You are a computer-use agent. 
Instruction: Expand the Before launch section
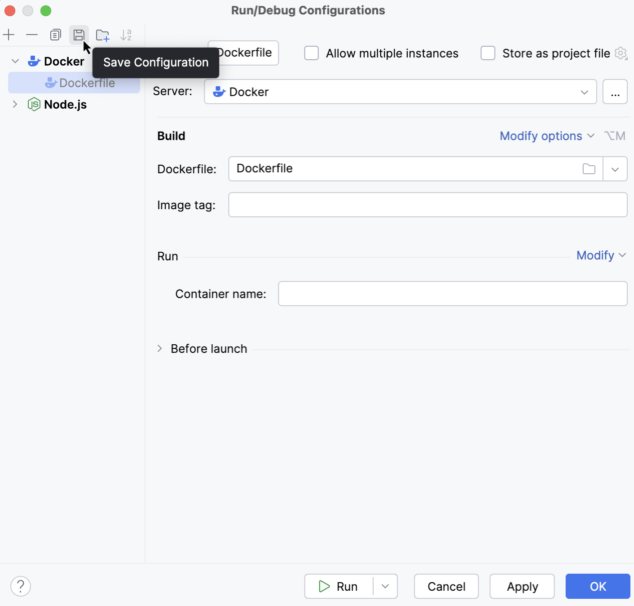160,348
